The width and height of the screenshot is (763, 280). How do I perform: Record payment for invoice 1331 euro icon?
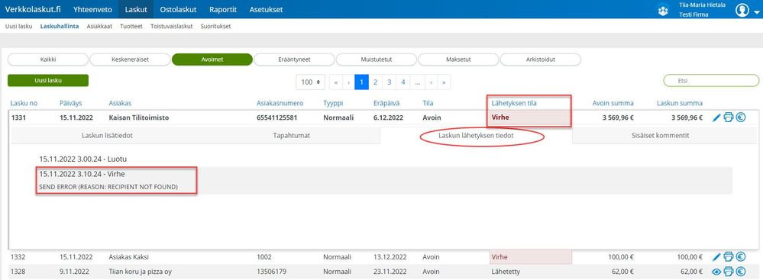[x=741, y=117]
